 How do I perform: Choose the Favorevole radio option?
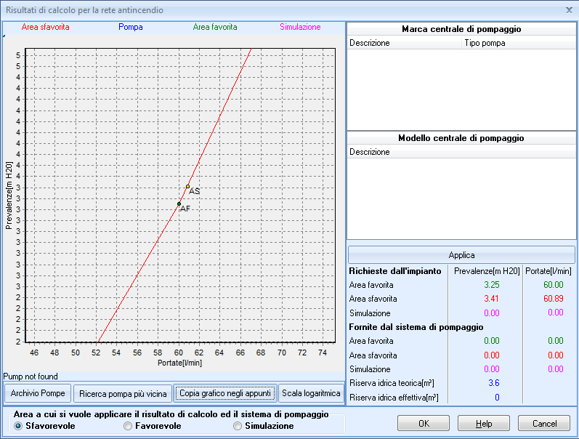coord(129,426)
